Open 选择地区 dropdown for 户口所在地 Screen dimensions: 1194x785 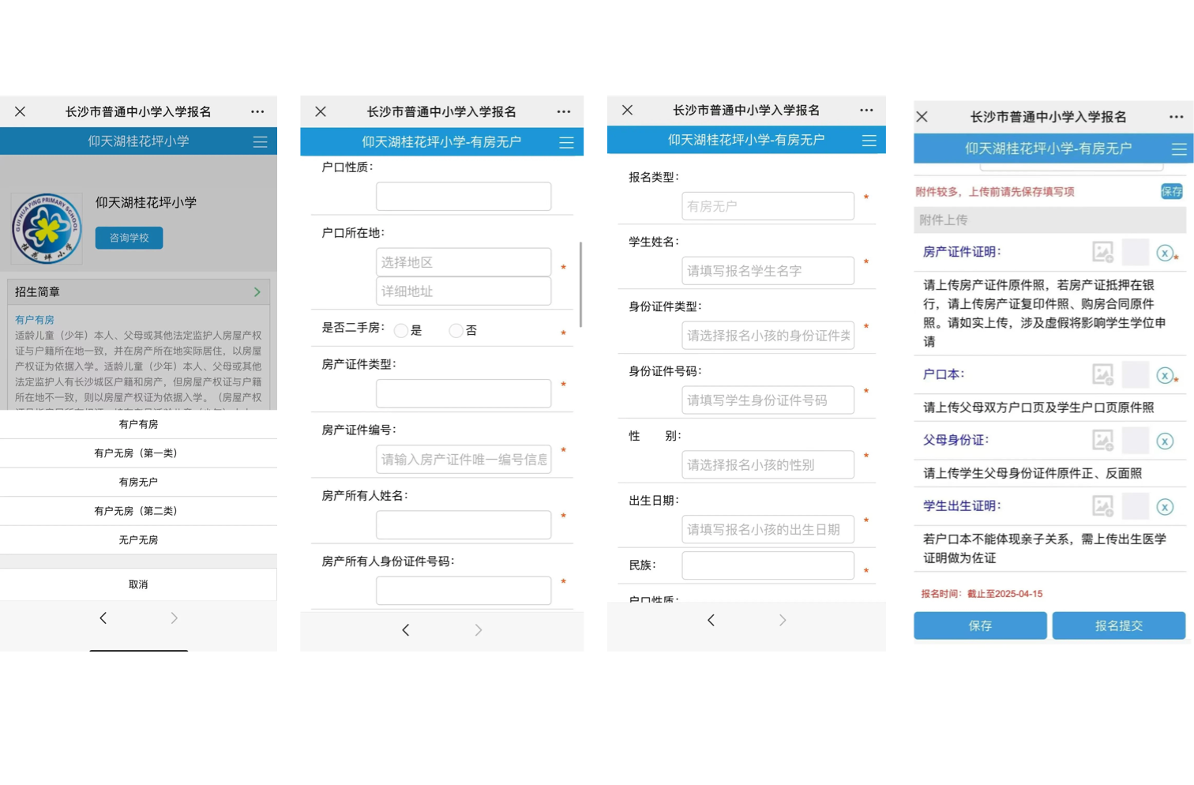(x=464, y=262)
